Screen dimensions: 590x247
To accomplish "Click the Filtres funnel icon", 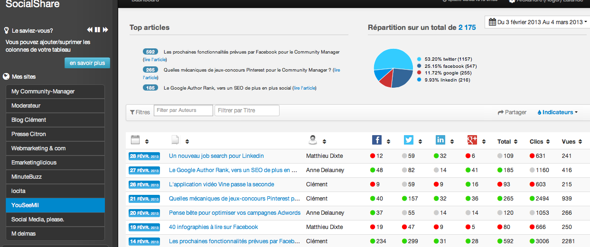I will [132, 112].
